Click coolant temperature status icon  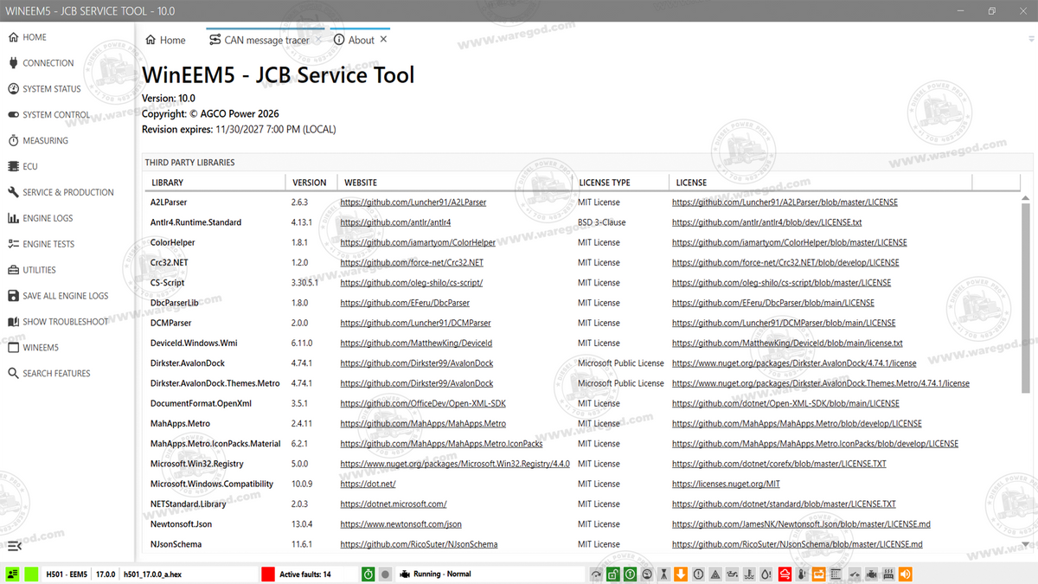coord(749,574)
